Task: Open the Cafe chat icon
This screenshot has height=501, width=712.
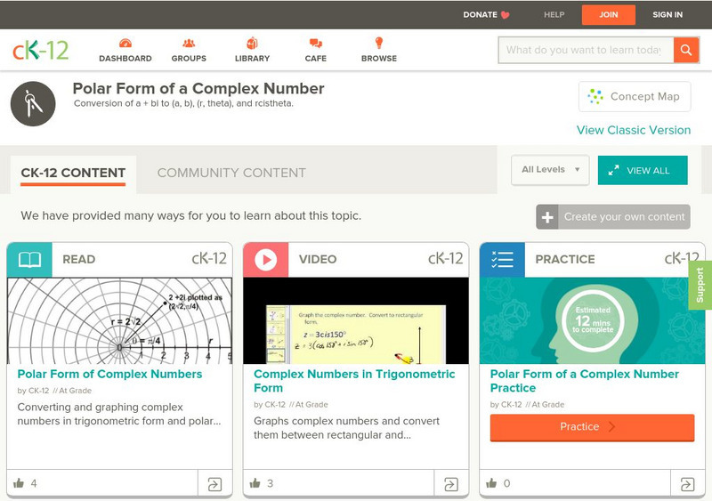Action: tap(316, 44)
